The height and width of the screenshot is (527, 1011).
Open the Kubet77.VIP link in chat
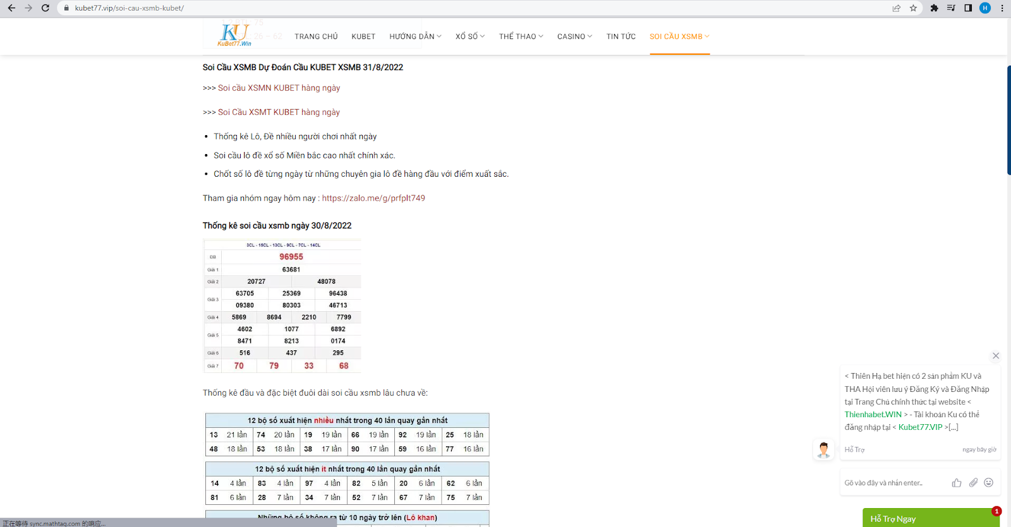click(x=921, y=427)
